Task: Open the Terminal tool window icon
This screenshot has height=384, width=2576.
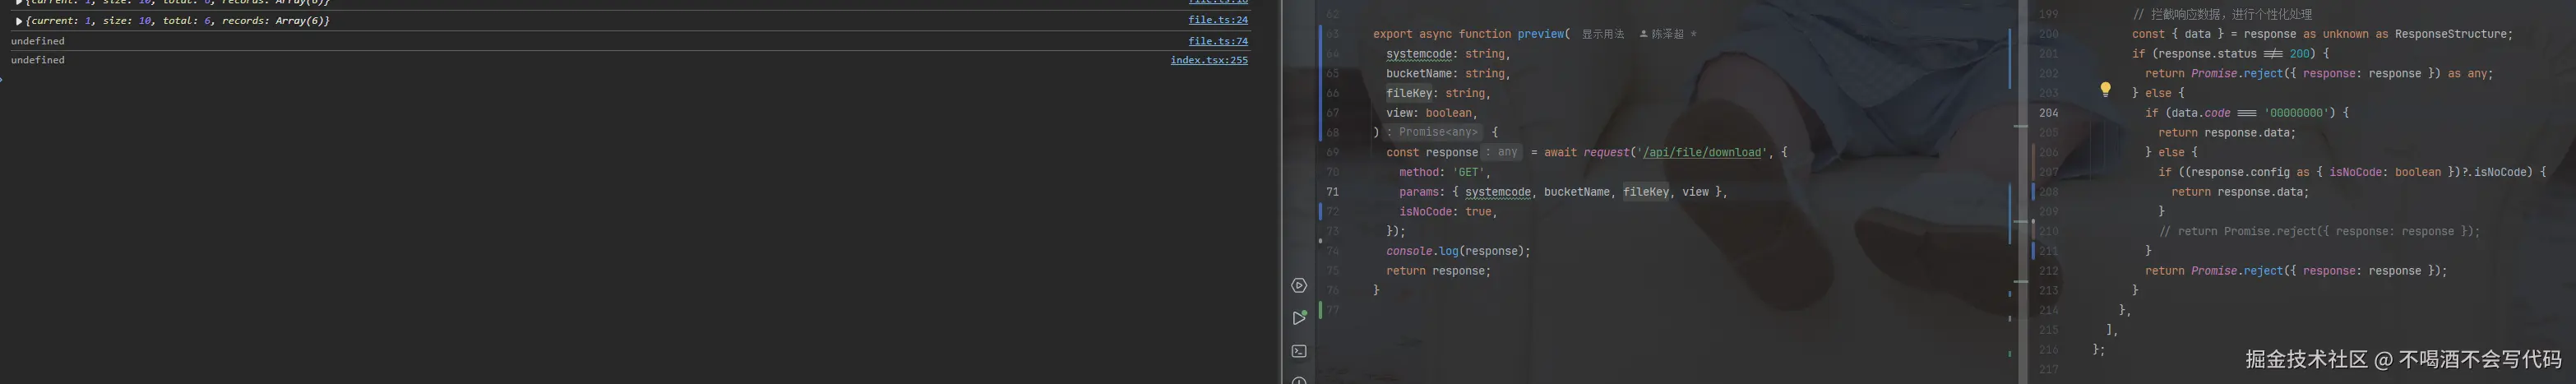Action: click(x=1299, y=351)
